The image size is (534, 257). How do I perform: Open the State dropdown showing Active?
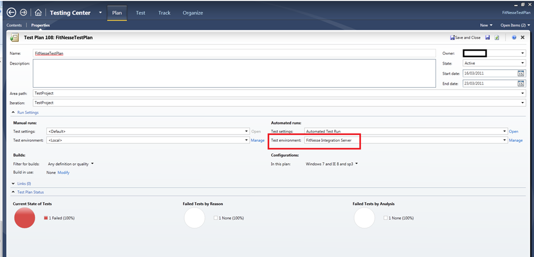click(494, 63)
